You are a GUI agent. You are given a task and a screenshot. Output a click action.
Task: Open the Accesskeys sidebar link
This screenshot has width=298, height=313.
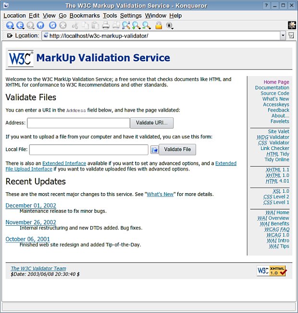pyautogui.click(x=276, y=104)
